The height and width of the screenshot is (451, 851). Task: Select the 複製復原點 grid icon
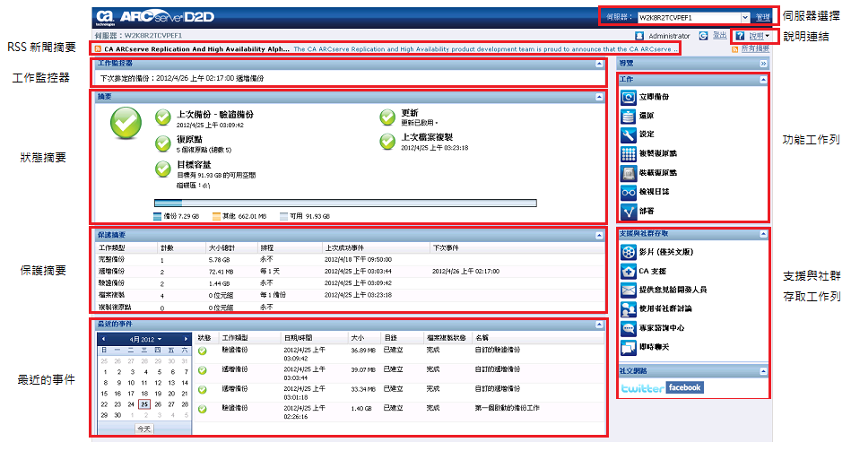click(x=628, y=154)
